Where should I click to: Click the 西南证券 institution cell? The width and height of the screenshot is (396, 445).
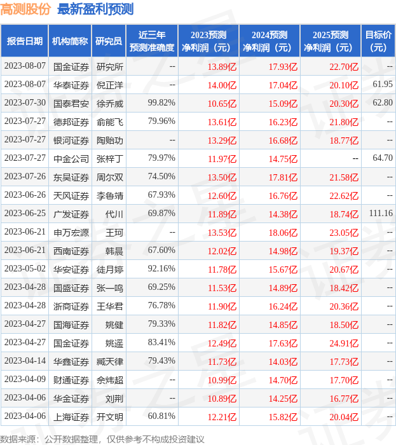tap(71, 251)
